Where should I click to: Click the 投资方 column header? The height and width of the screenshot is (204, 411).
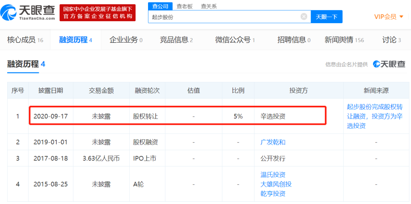(299, 91)
